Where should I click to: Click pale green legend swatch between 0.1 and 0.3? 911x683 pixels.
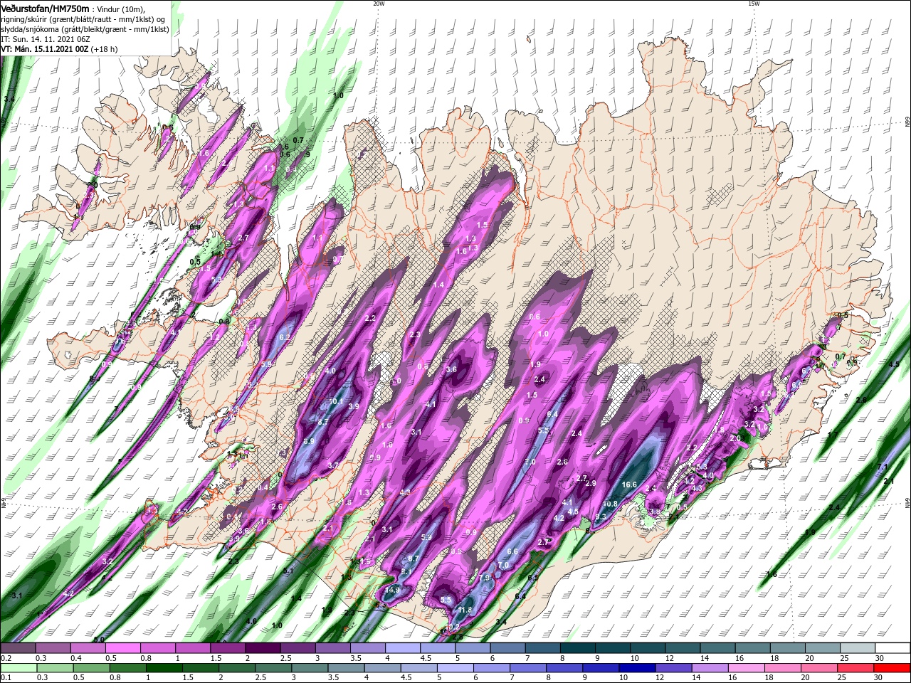pyautogui.click(x=18, y=668)
